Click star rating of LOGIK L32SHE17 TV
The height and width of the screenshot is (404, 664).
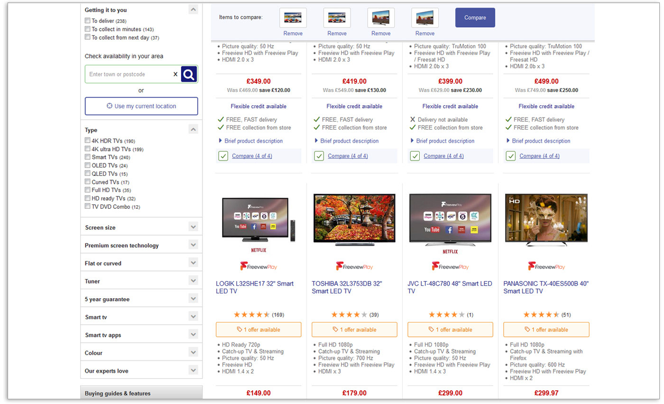pos(252,315)
